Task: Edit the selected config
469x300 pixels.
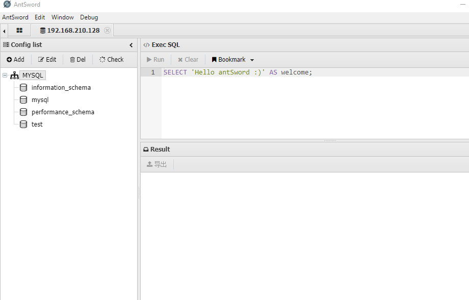Action: point(47,60)
